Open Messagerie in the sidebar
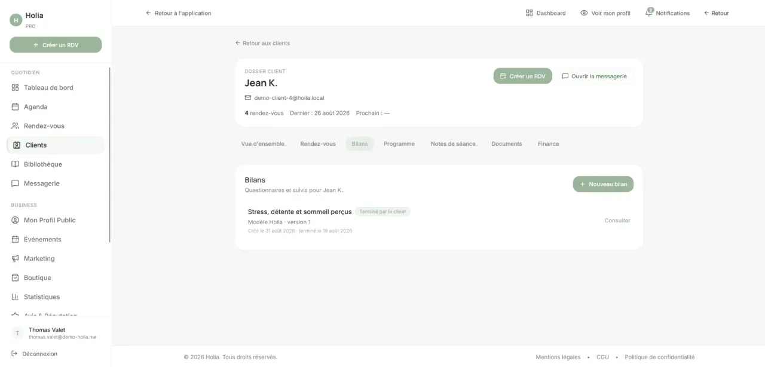The image size is (765, 367). click(56, 183)
